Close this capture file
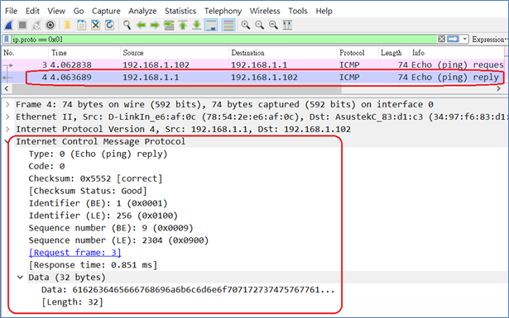 [x=95, y=25]
